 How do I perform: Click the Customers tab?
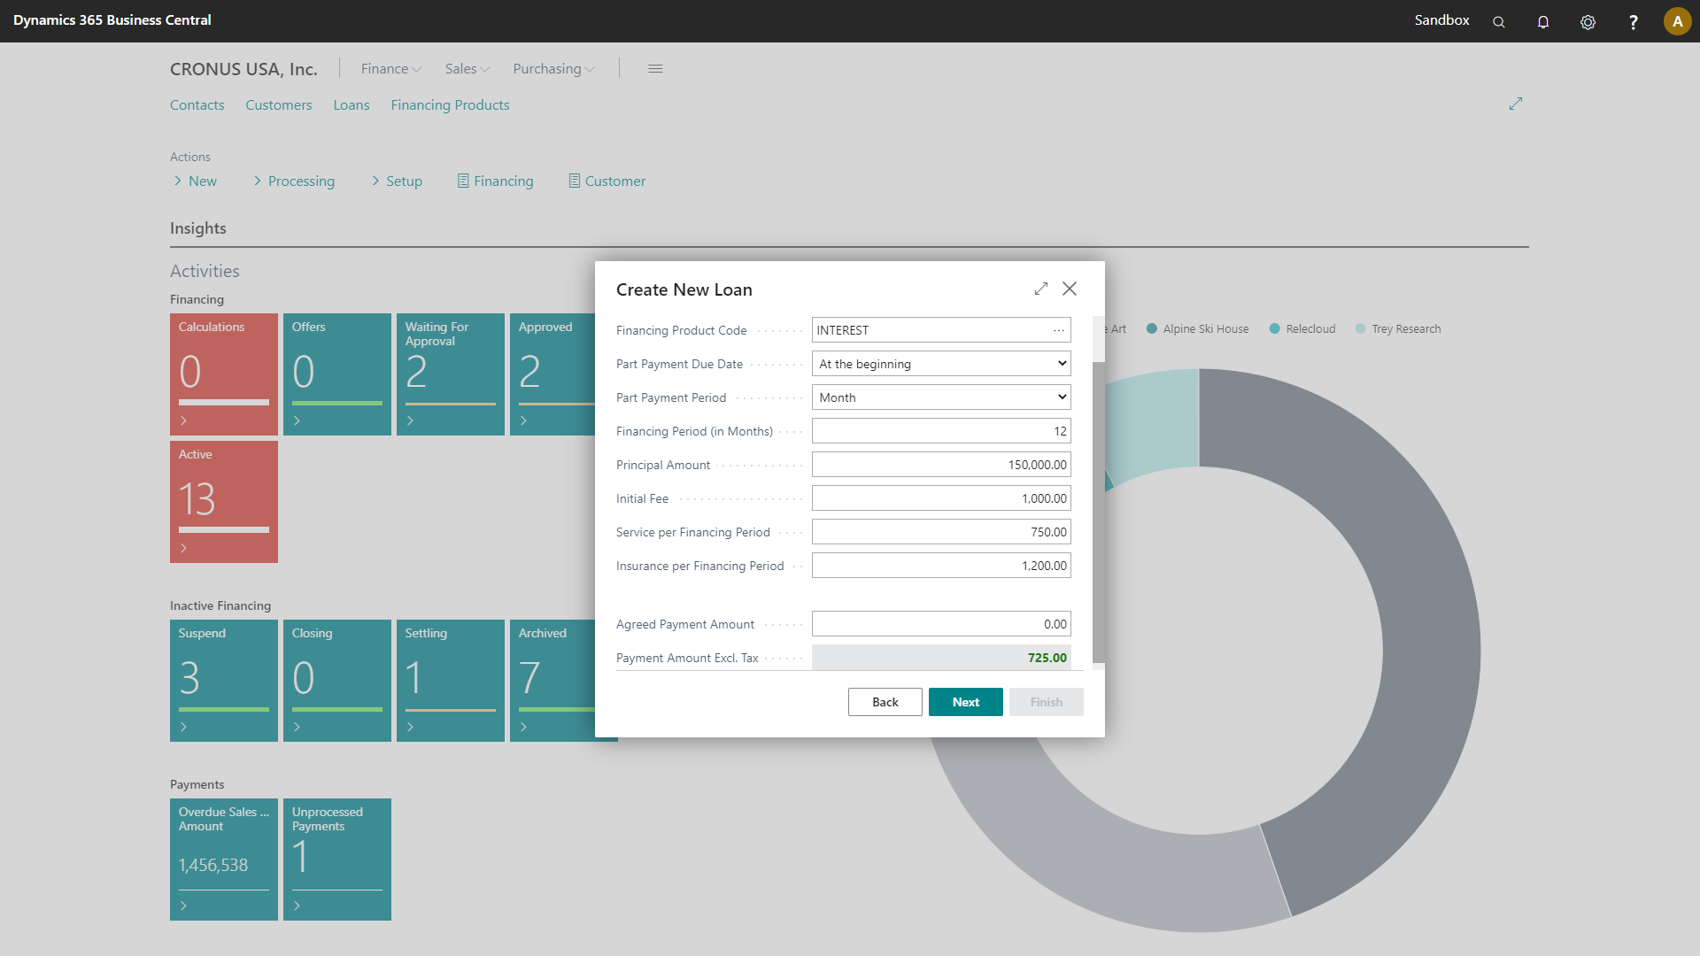pos(278,104)
